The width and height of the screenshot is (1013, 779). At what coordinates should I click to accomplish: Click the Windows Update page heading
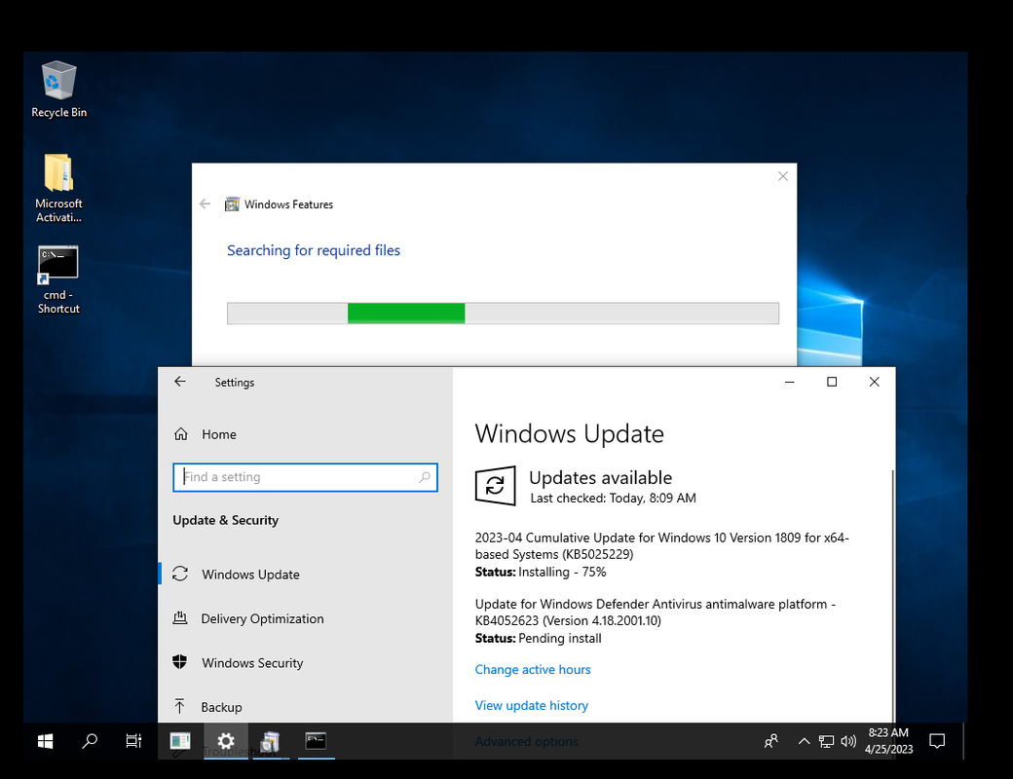click(x=569, y=433)
